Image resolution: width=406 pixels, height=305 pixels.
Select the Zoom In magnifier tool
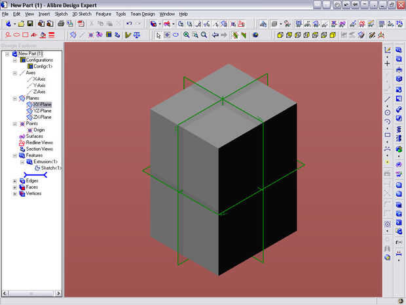point(187,35)
